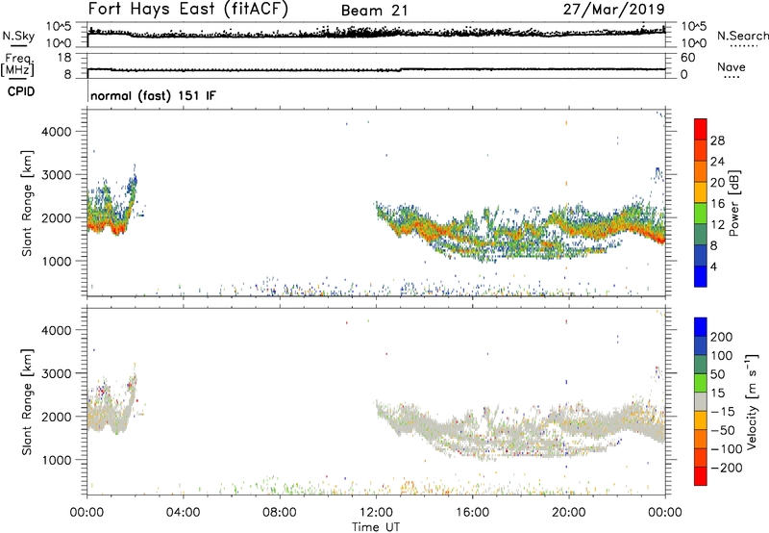Image resolution: width=769 pixels, height=533 pixels.
Task: Click the velocity colorbar value '-15'
Action: tap(723, 411)
